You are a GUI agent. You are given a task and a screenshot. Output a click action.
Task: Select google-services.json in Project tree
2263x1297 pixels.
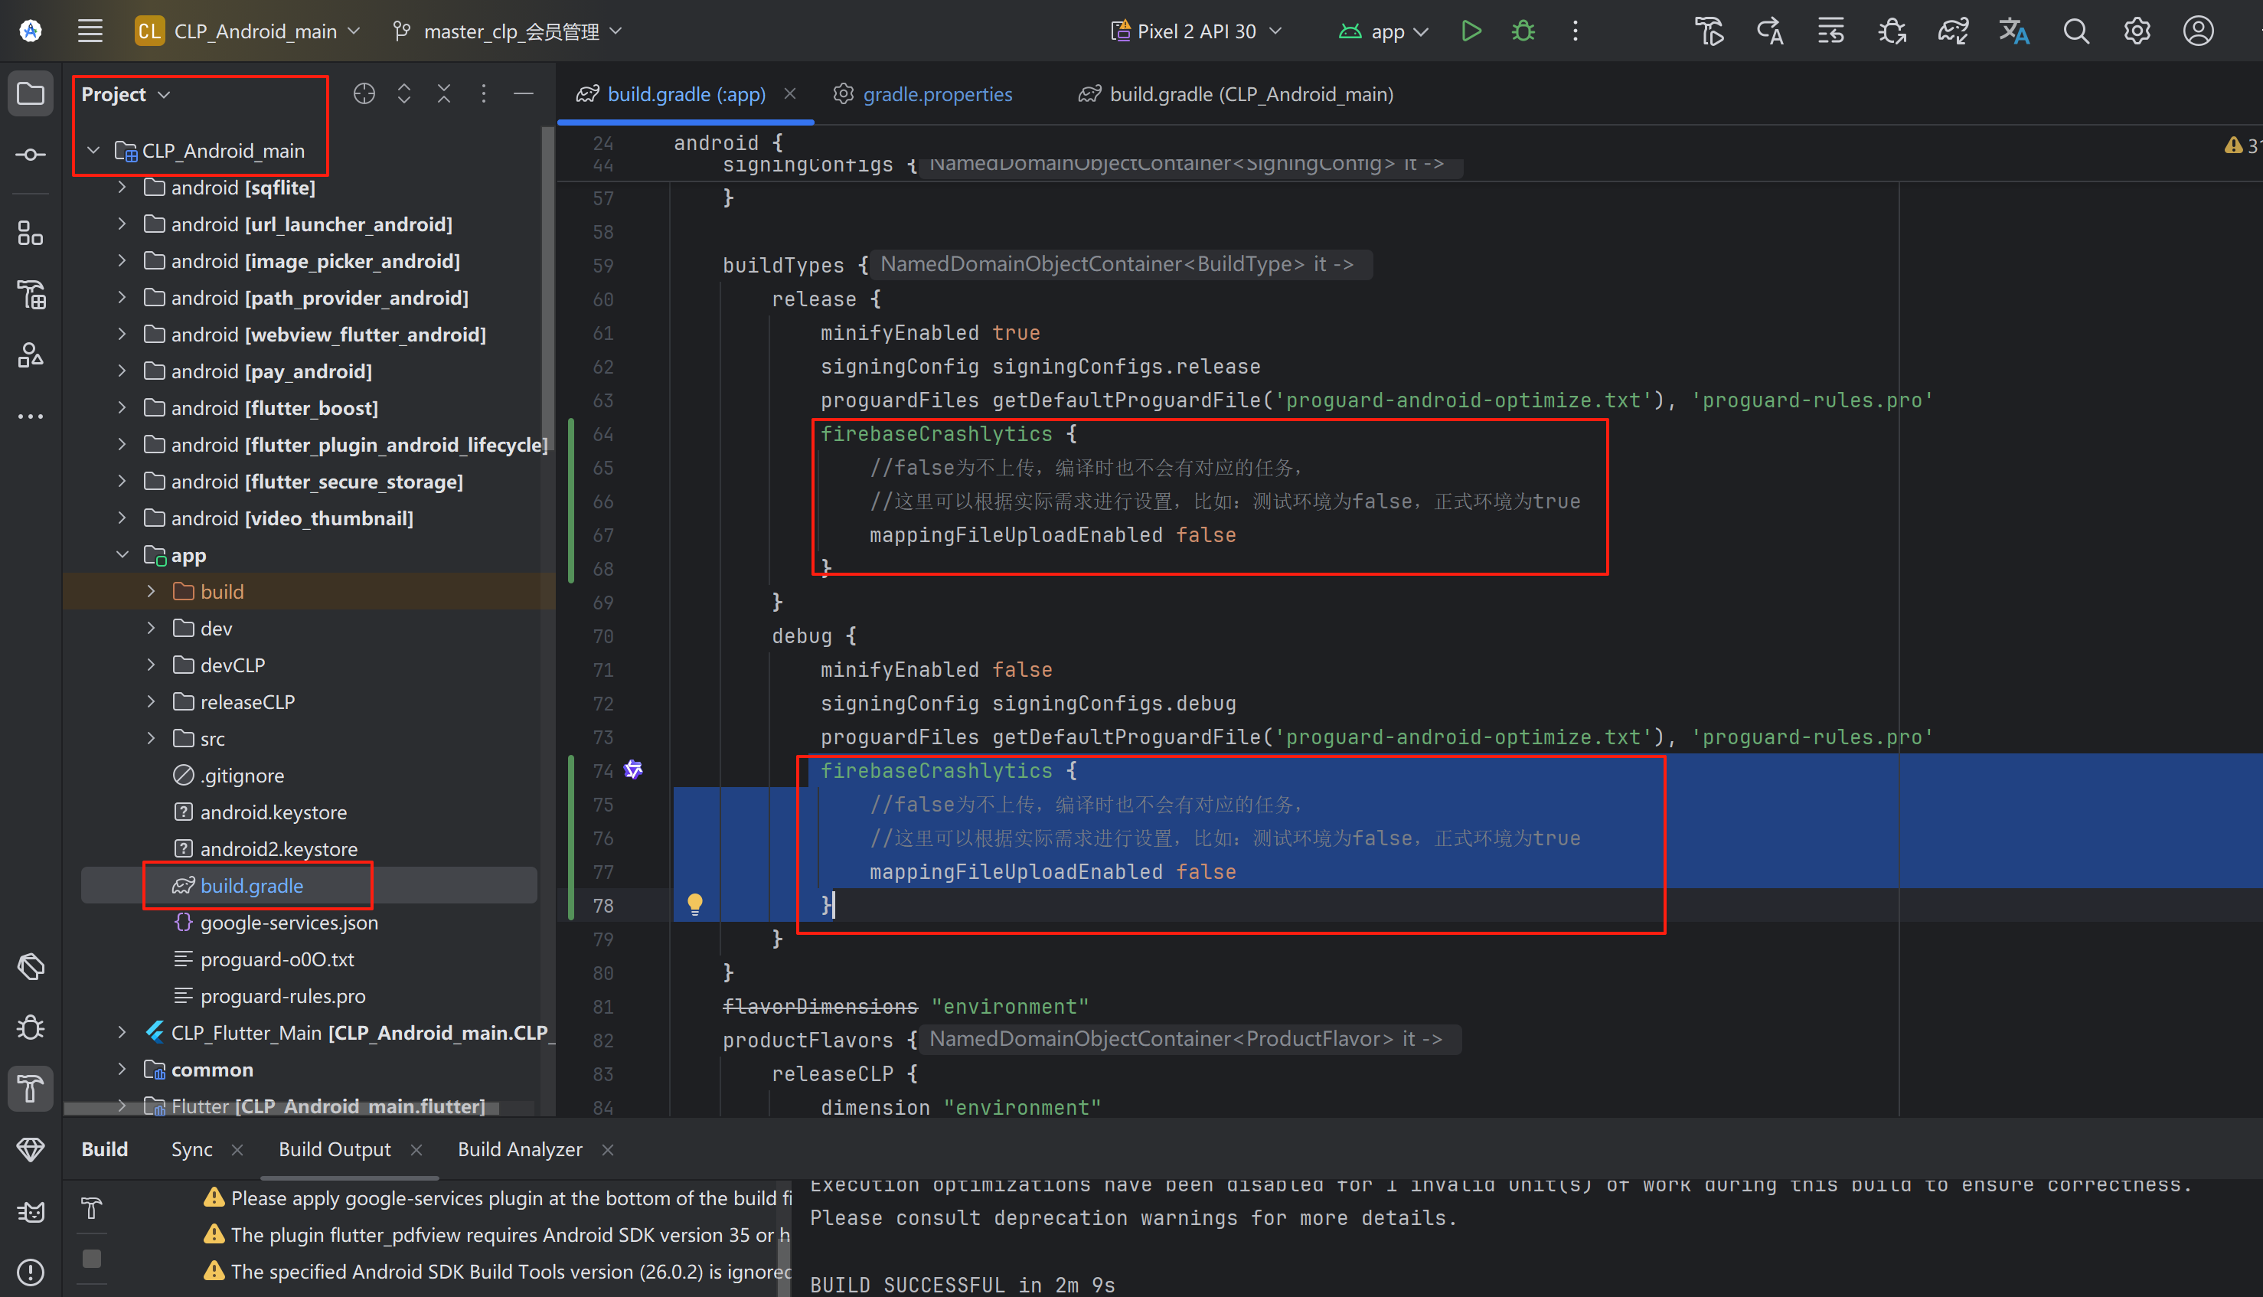pos(289,922)
